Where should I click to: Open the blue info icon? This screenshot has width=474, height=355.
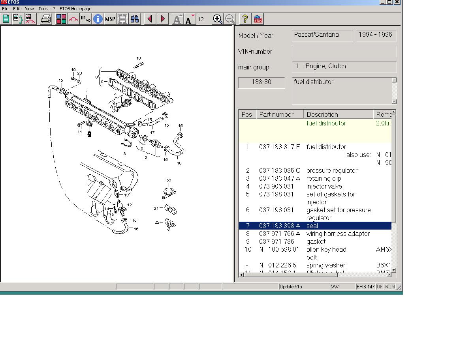(x=98, y=19)
